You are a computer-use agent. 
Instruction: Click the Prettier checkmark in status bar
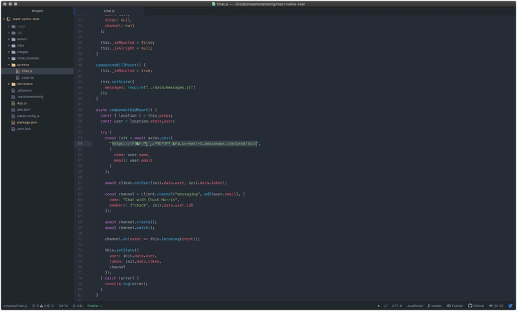101,306
